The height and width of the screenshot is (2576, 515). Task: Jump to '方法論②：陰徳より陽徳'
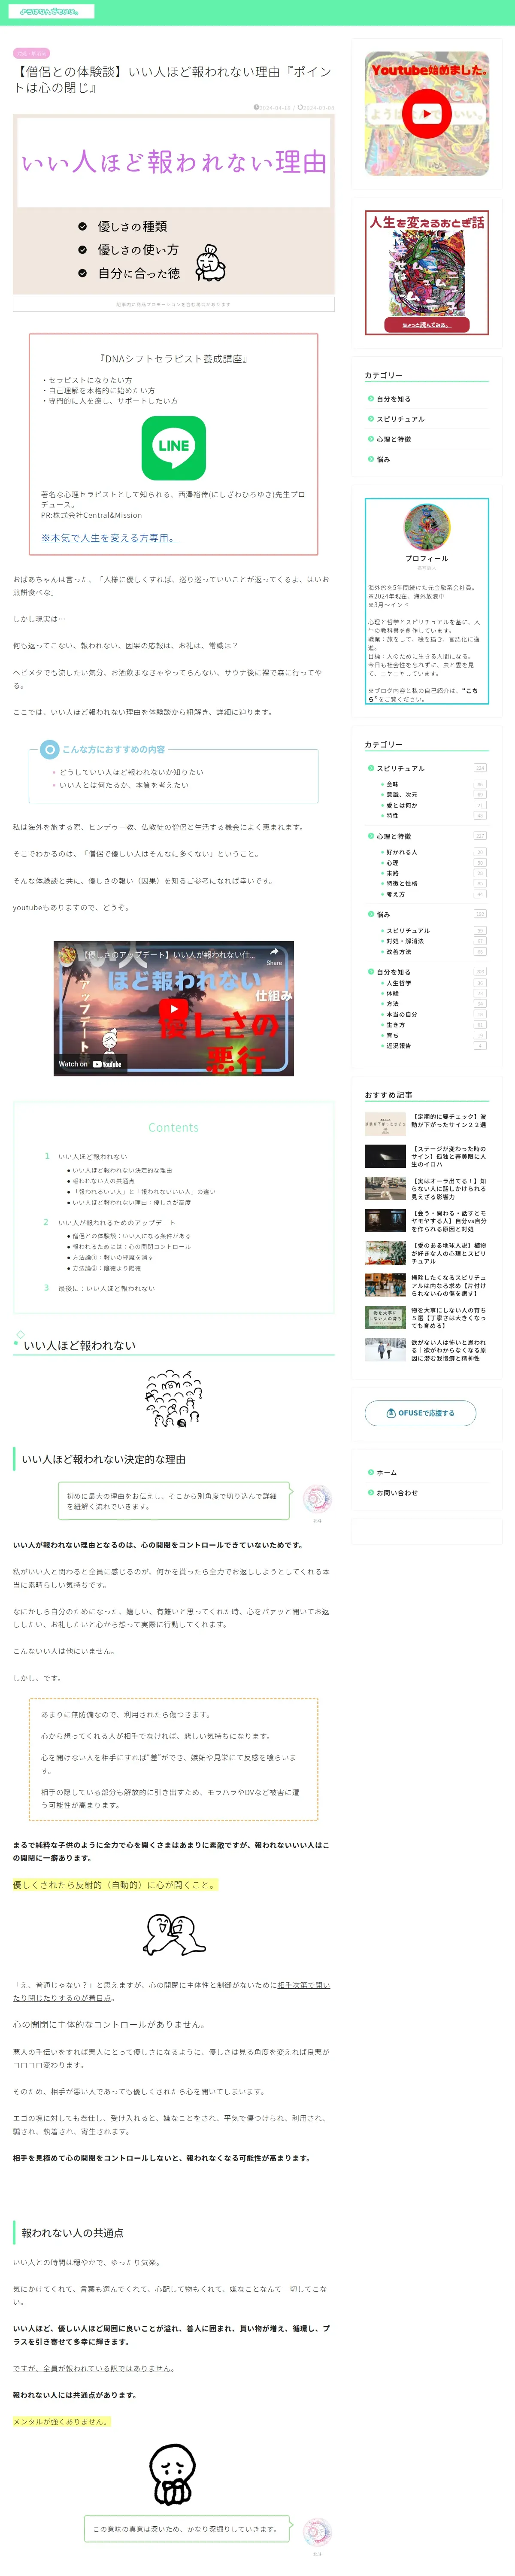(106, 1268)
